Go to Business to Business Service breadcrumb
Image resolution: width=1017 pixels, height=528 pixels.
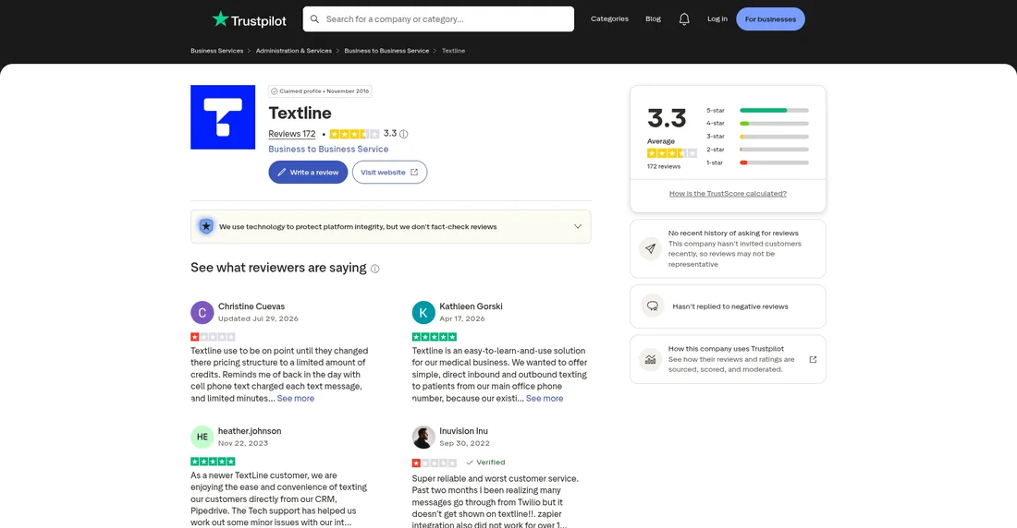[386, 51]
